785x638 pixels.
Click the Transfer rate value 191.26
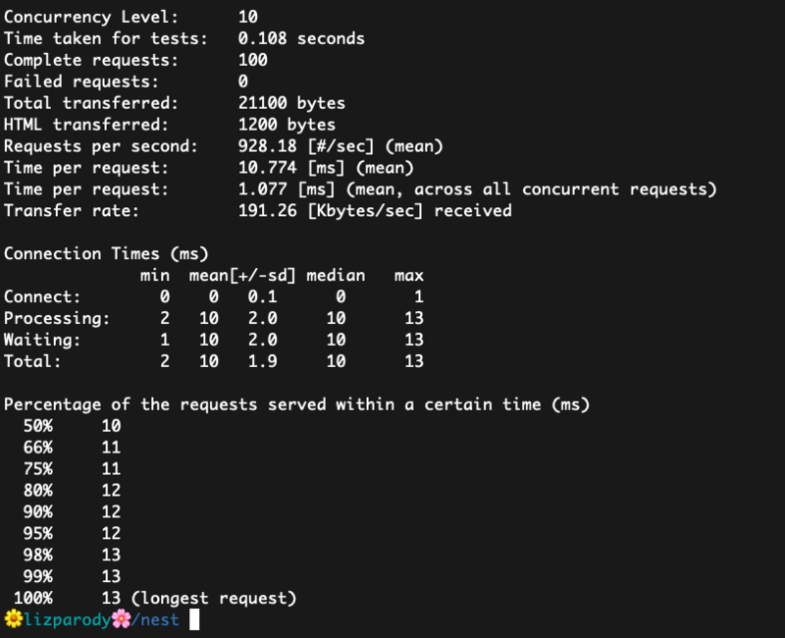[x=267, y=211]
